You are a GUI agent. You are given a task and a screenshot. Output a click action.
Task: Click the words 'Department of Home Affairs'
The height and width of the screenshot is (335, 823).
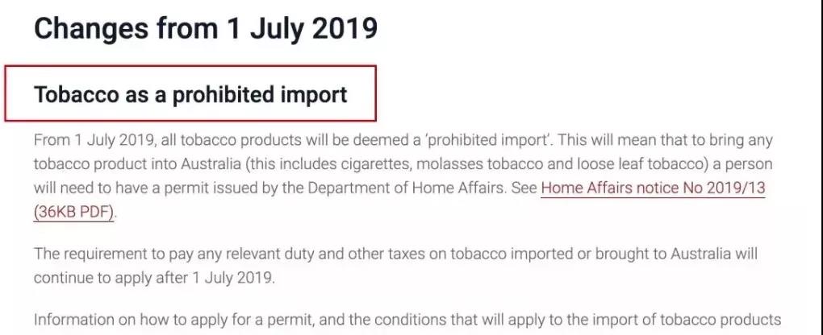tap(405, 187)
